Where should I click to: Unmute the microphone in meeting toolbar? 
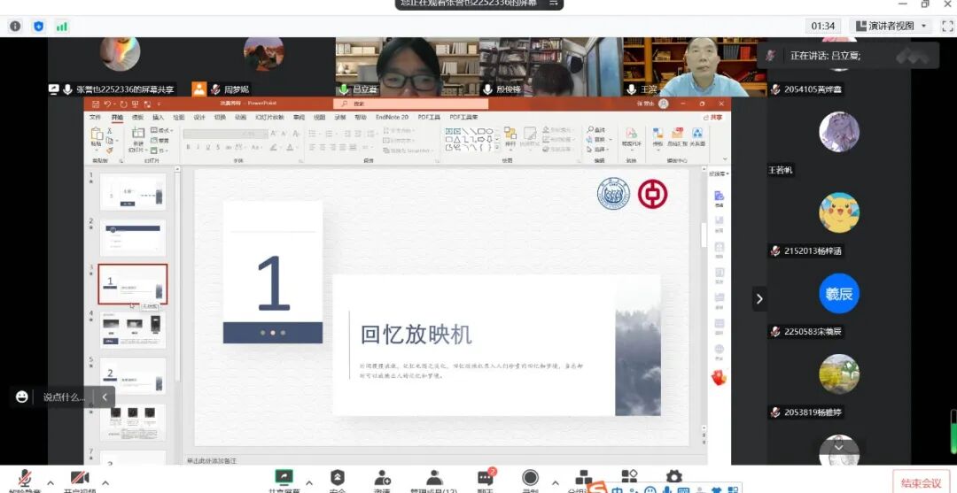point(25,480)
